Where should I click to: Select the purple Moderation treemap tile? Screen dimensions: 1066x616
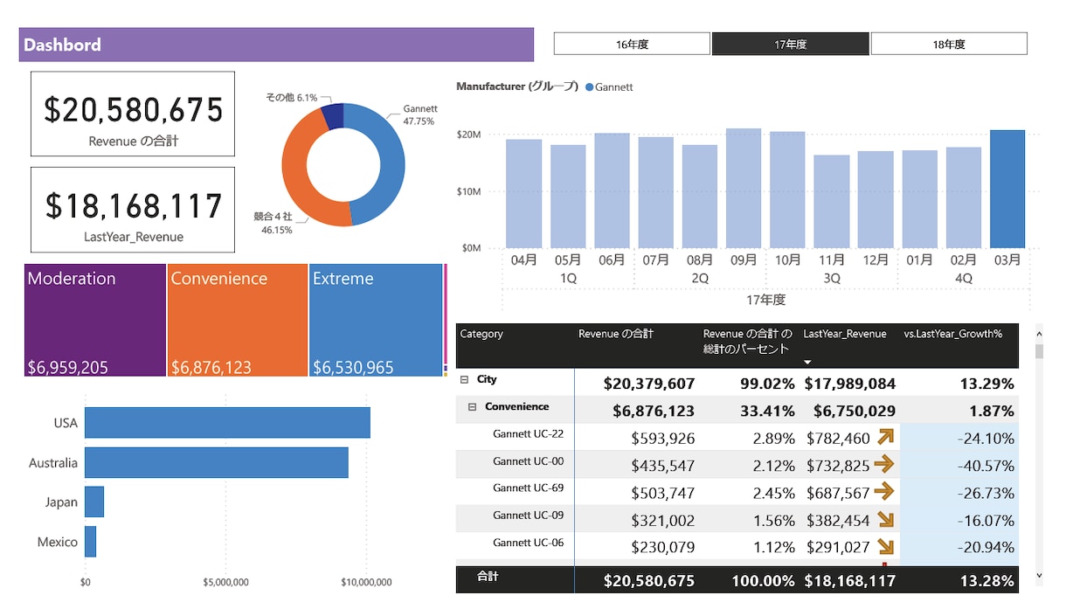(x=95, y=320)
